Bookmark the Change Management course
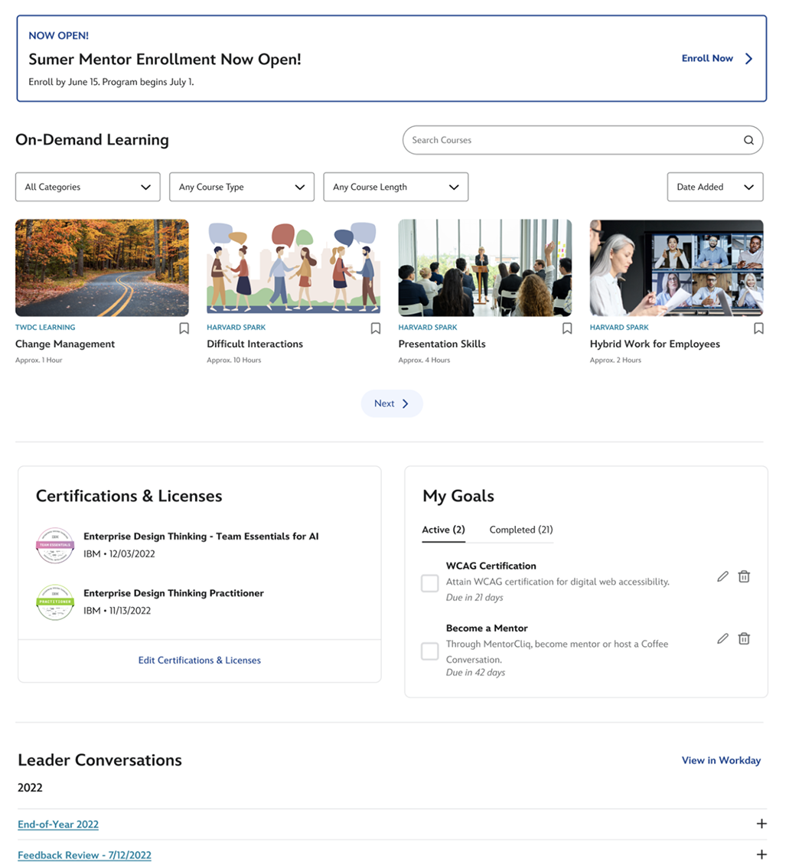Image resolution: width=789 pixels, height=868 pixels. click(x=184, y=328)
